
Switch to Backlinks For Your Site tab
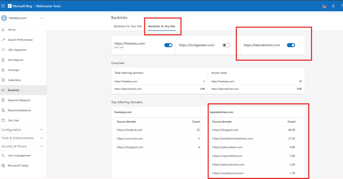click(x=128, y=26)
